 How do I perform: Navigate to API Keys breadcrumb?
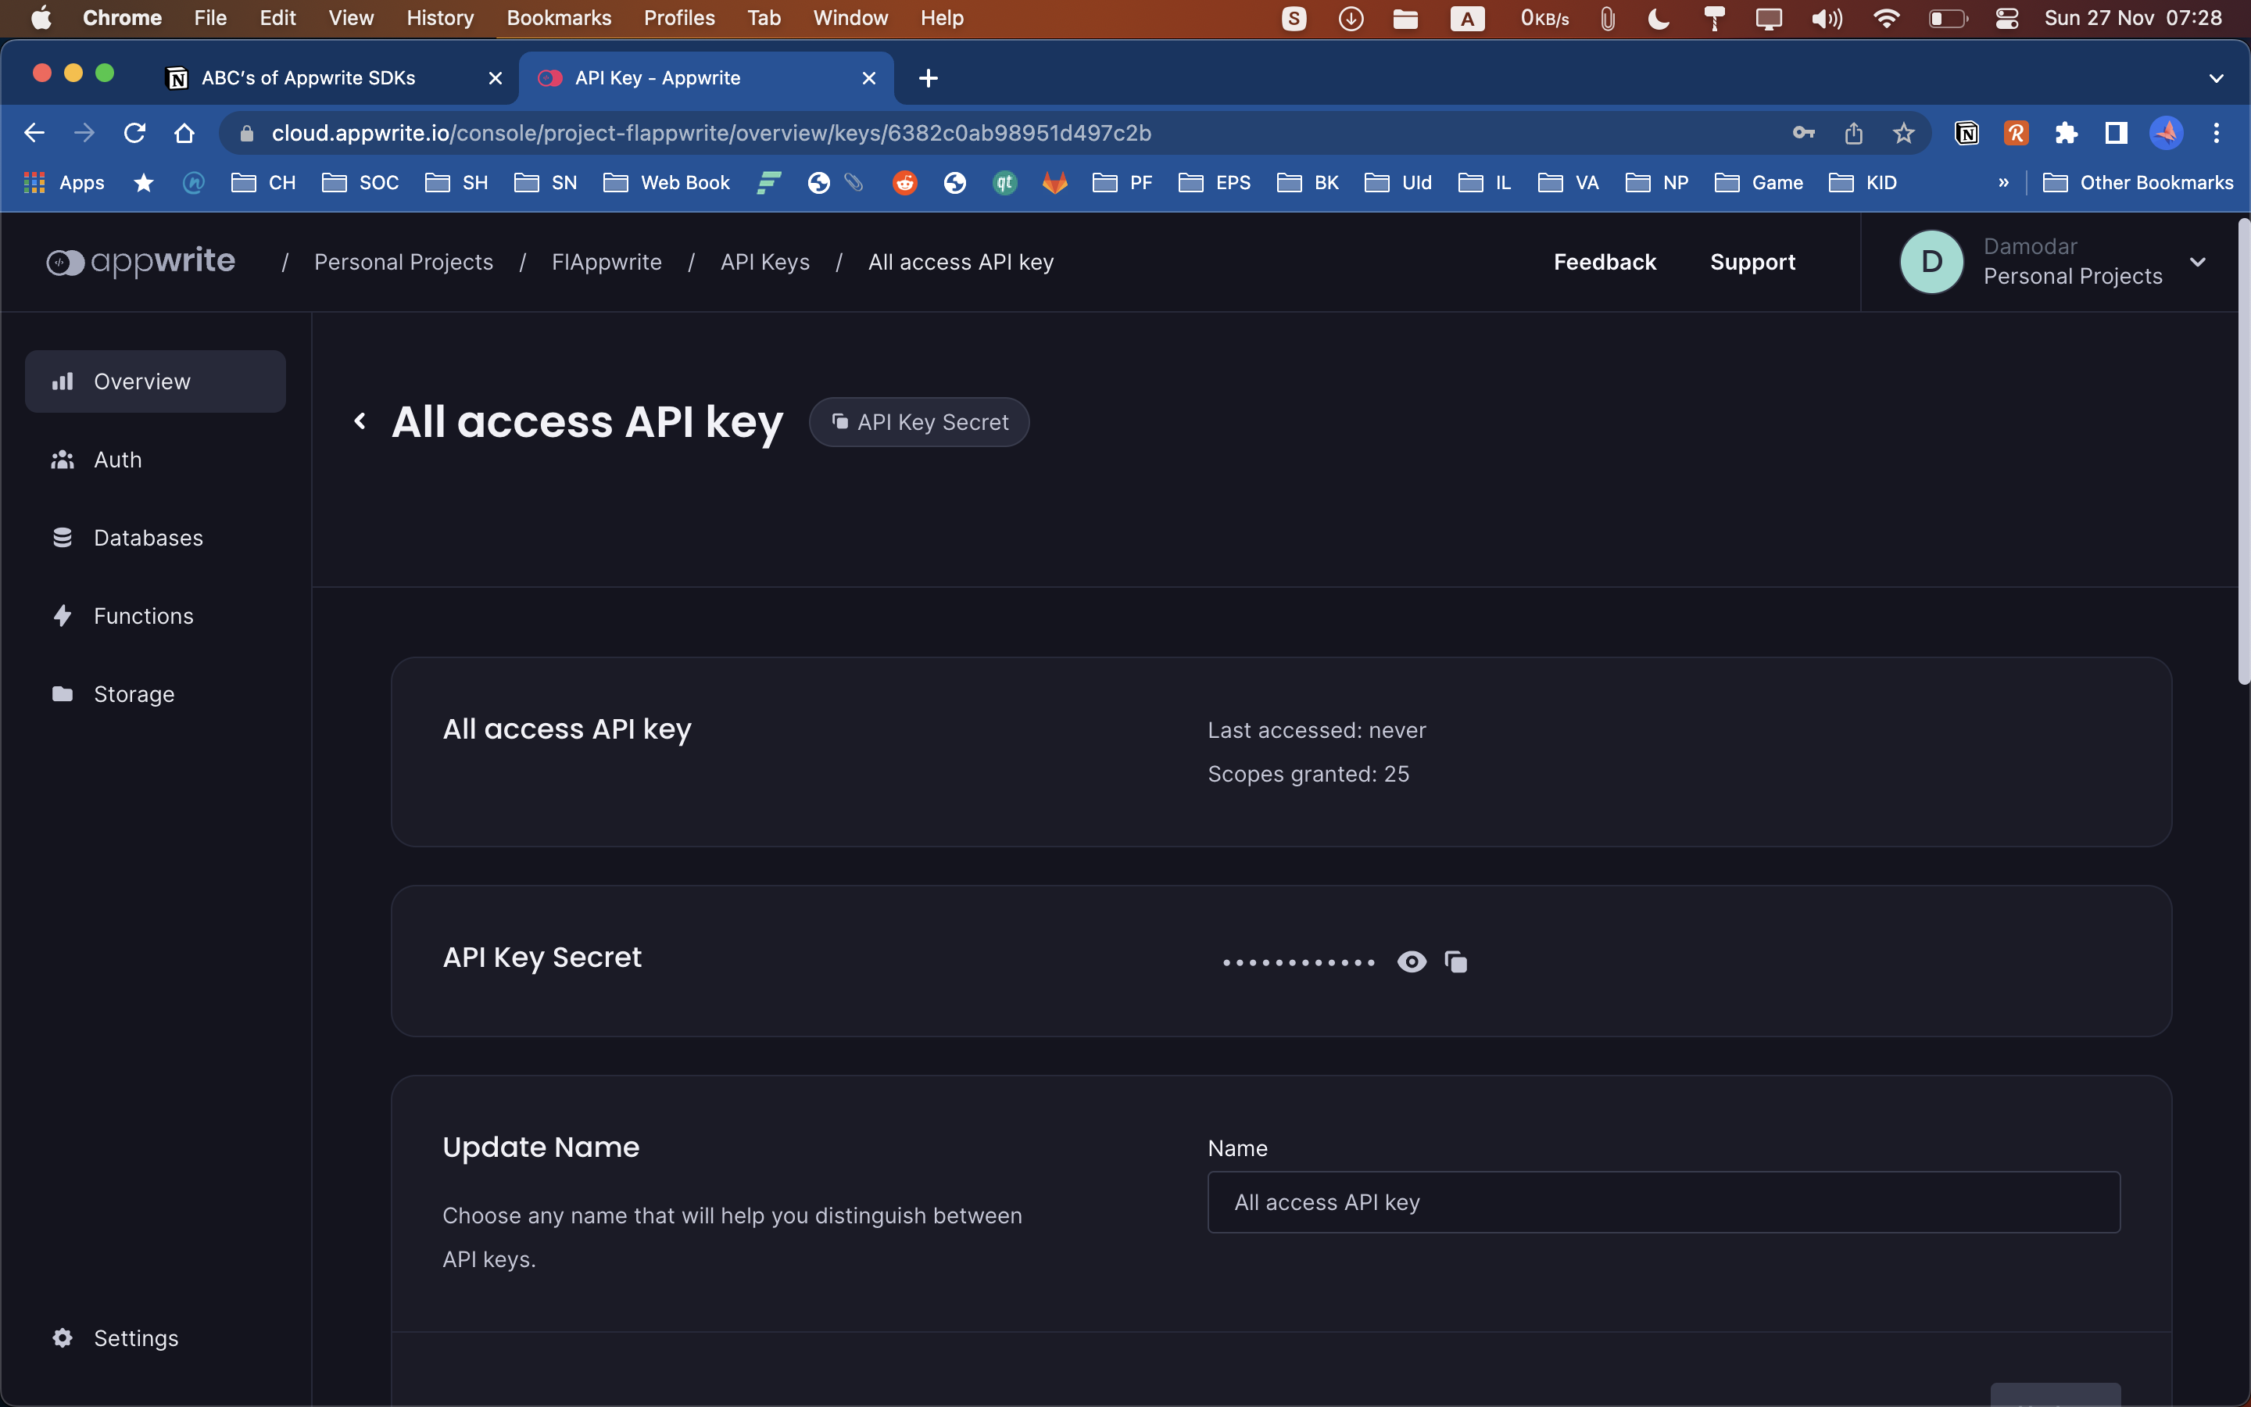[764, 263]
